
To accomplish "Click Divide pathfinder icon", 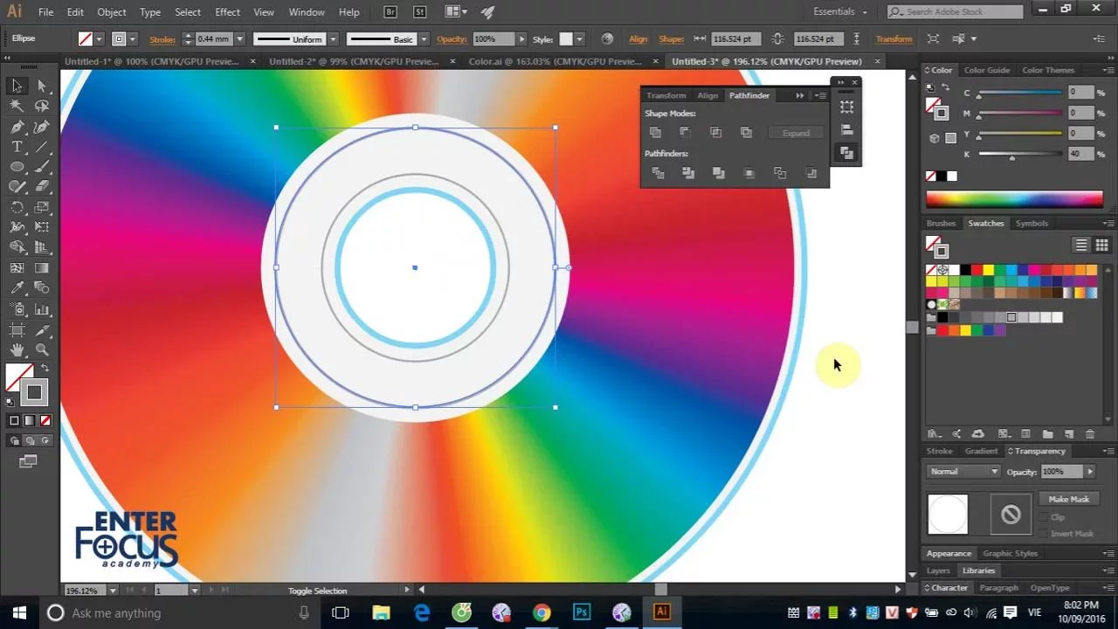I will 658,173.
